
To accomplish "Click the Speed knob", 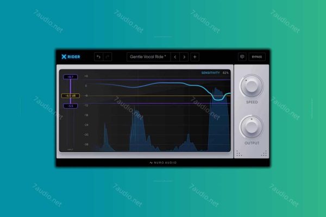I will tap(252, 86).
